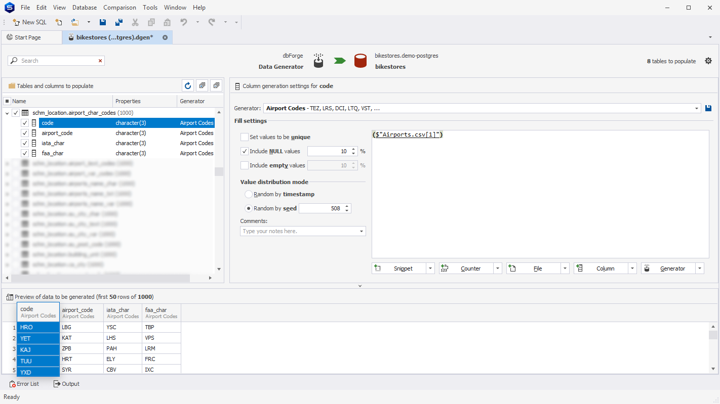Close the bikestores dgen tab
Image resolution: width=720 pixels, height=404 pixels.
click(x=165, y=37)
